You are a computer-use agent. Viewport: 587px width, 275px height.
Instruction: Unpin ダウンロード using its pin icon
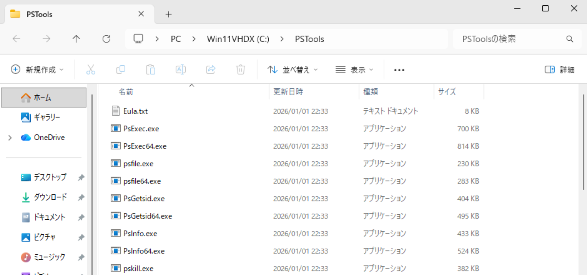(81, 197)
